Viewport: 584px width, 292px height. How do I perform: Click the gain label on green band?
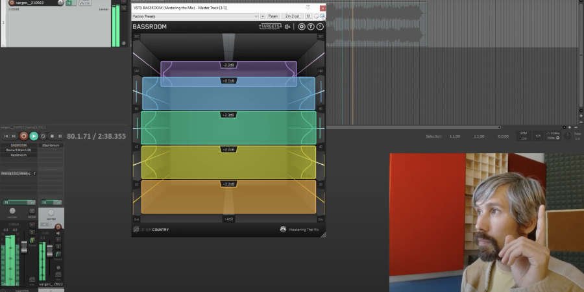[228, 115]
